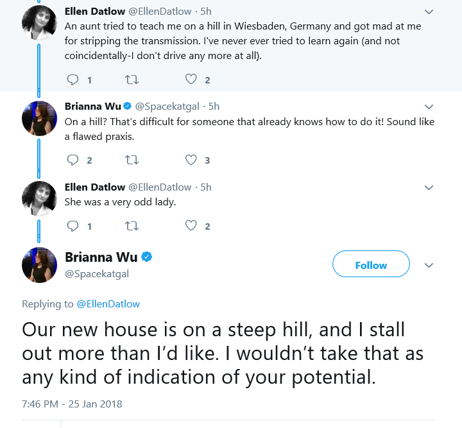This screenshot has height=428, width=462.
Task: Open options chevron on 'odd lady' tweet
Action: 429,187
